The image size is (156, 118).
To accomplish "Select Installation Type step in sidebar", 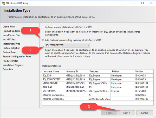I will pos(11,44).
